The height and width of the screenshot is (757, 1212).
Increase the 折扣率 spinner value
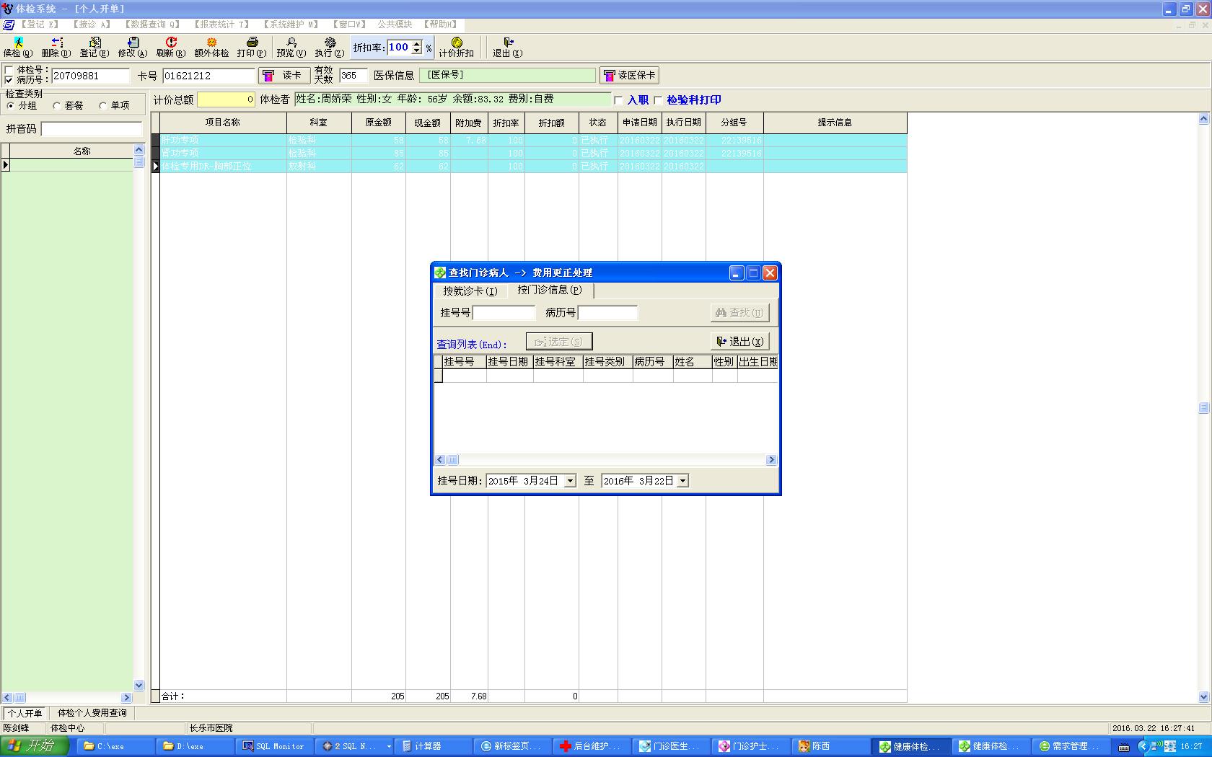(417, 44)
